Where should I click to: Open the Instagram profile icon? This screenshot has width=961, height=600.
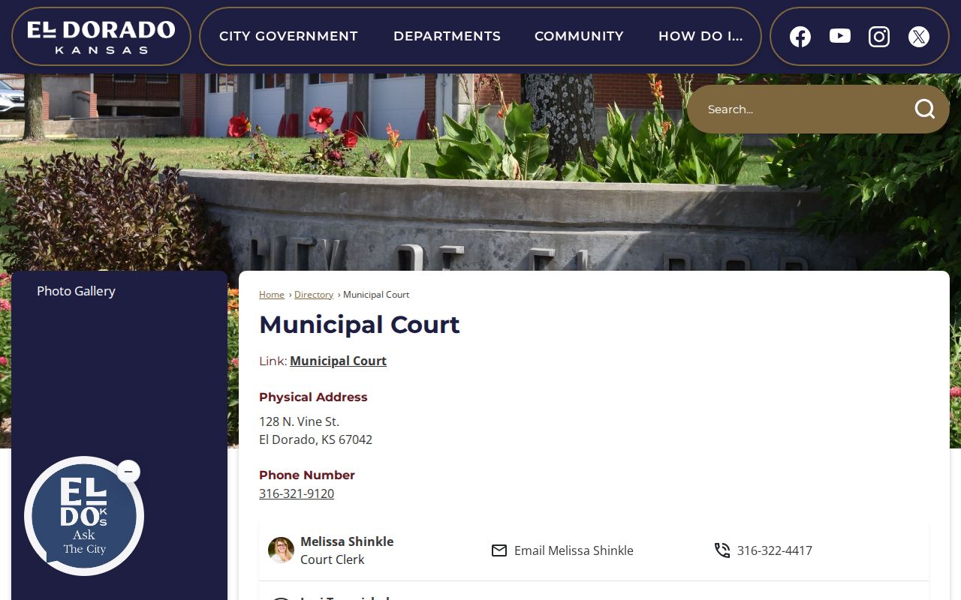click(x=879, y=36)
